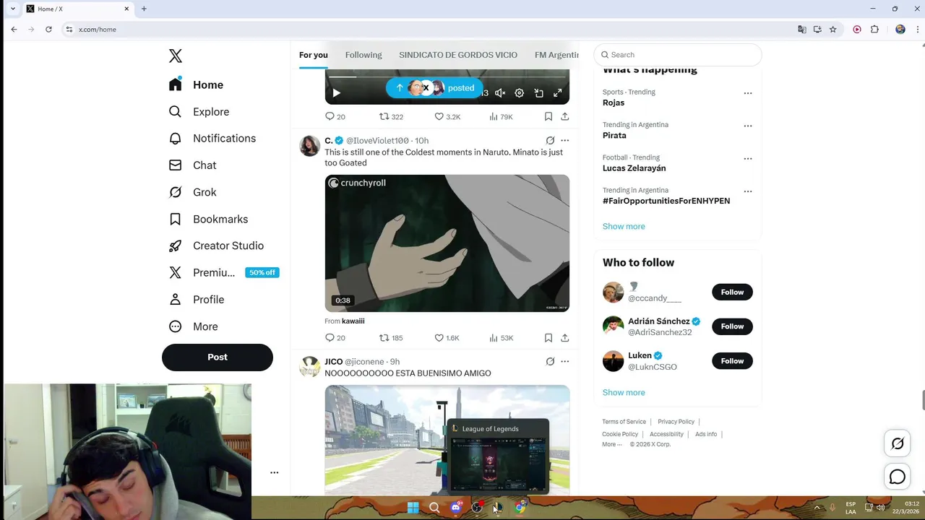925x520 pixels.
Task: Open Windows Start menu
Action: 413,508
